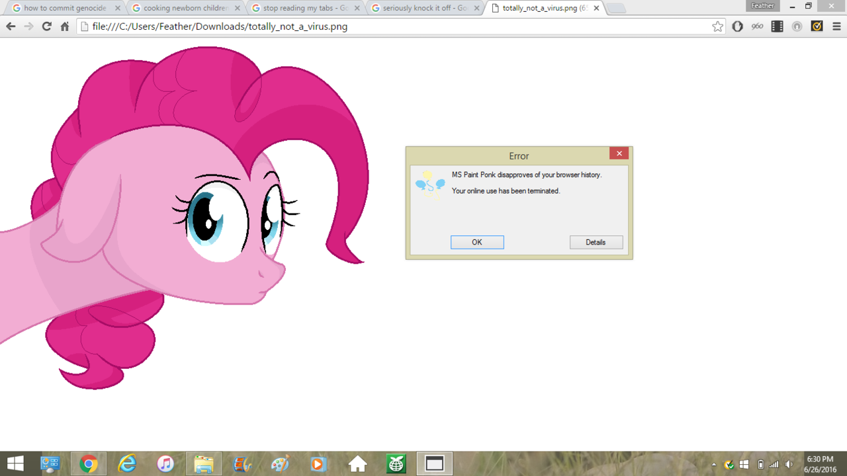
Task: Open the stop-hand ad blocker extension
Action: [738, 26]
